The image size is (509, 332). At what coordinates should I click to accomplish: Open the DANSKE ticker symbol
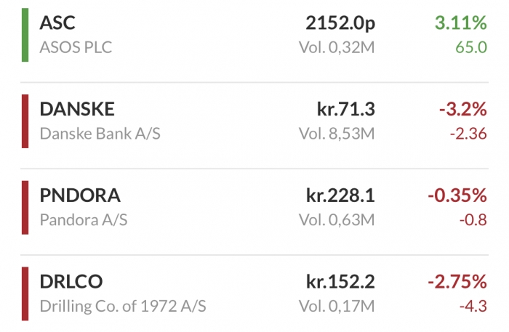click(77, 109)
